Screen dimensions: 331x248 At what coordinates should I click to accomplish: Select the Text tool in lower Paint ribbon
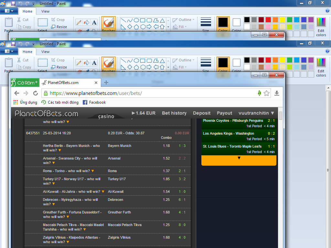pos(94,63)
